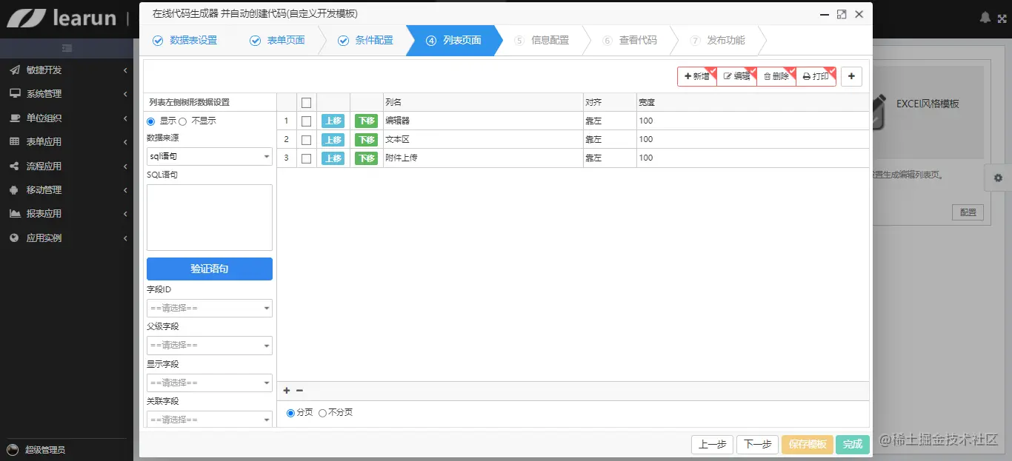Open the 系统管理 sidebar section

tap(67, 94)
